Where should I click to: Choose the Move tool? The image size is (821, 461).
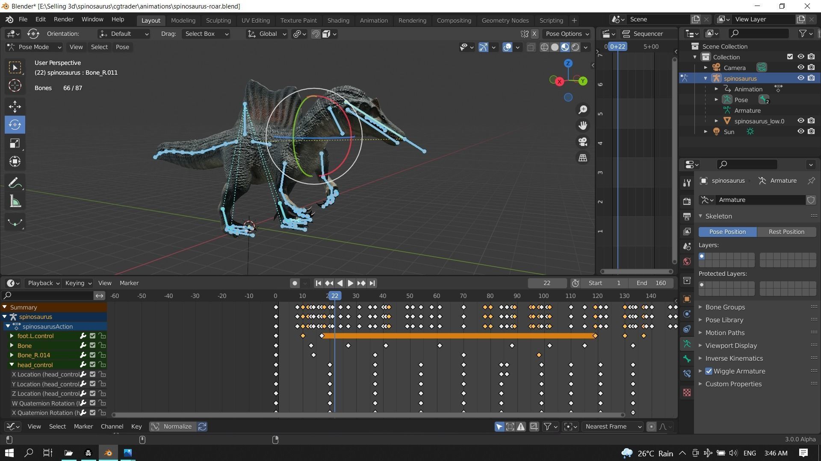pos(15,106)
